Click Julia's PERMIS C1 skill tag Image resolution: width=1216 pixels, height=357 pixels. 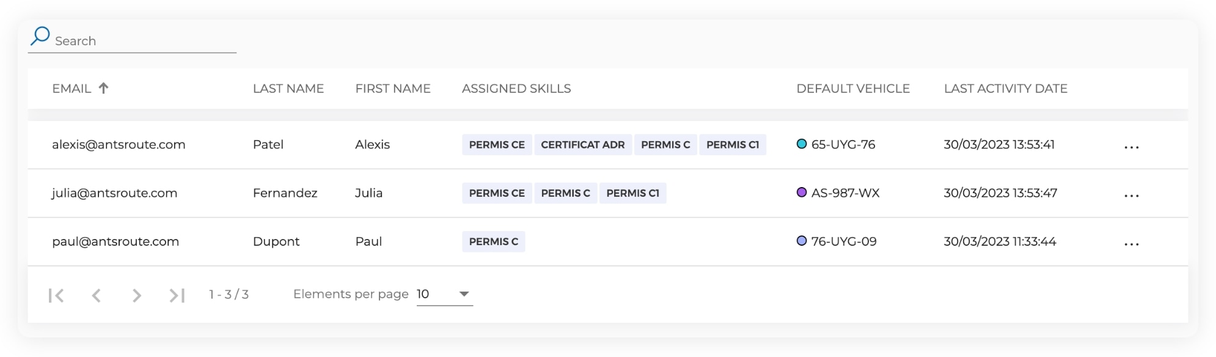pos(632,193)
